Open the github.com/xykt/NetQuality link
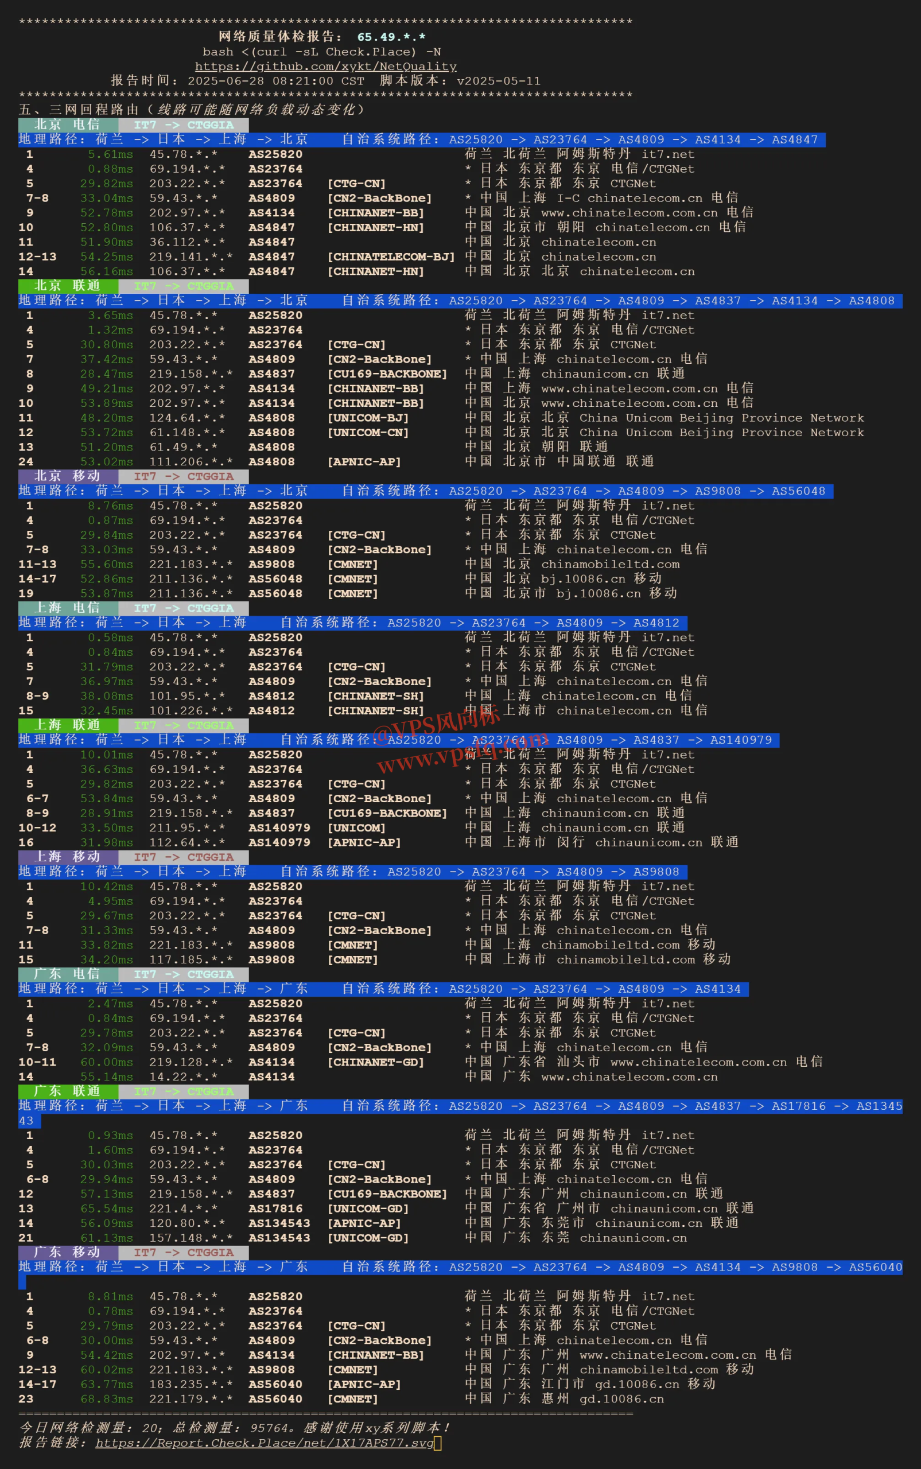 (x=326, y=67)
